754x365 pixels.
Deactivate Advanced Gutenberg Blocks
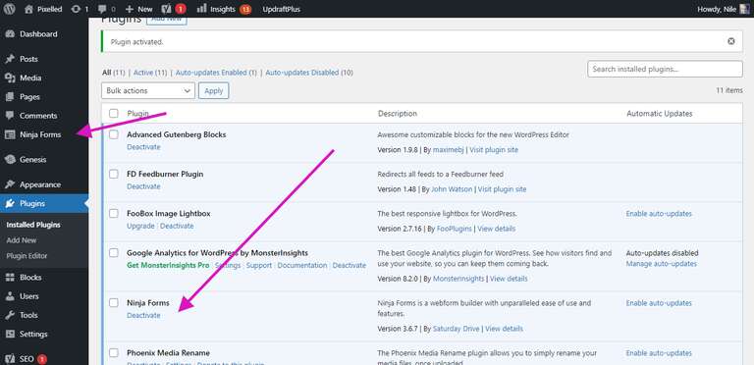point(143,147)
